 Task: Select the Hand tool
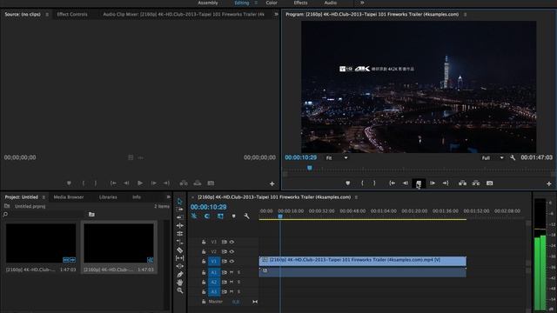click(180, 283)
